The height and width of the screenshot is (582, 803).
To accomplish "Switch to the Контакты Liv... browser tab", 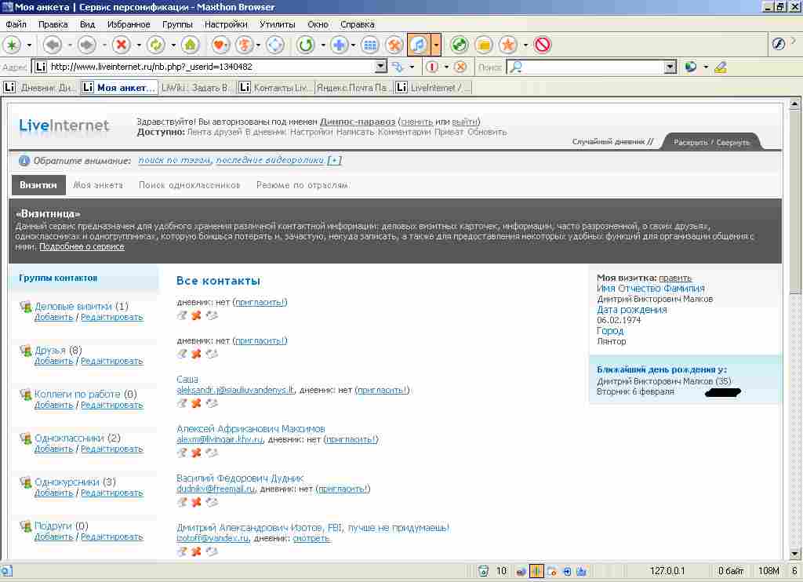I will (275, 88).
